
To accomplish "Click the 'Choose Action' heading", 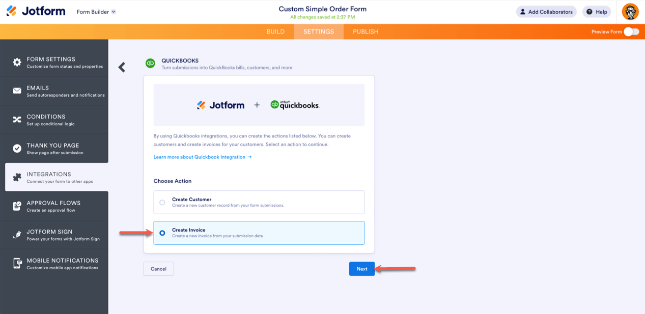I will pyautogui.click(x=173, y=181).
